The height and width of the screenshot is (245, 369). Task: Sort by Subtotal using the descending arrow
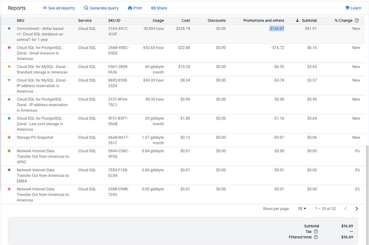coord(297,20)
